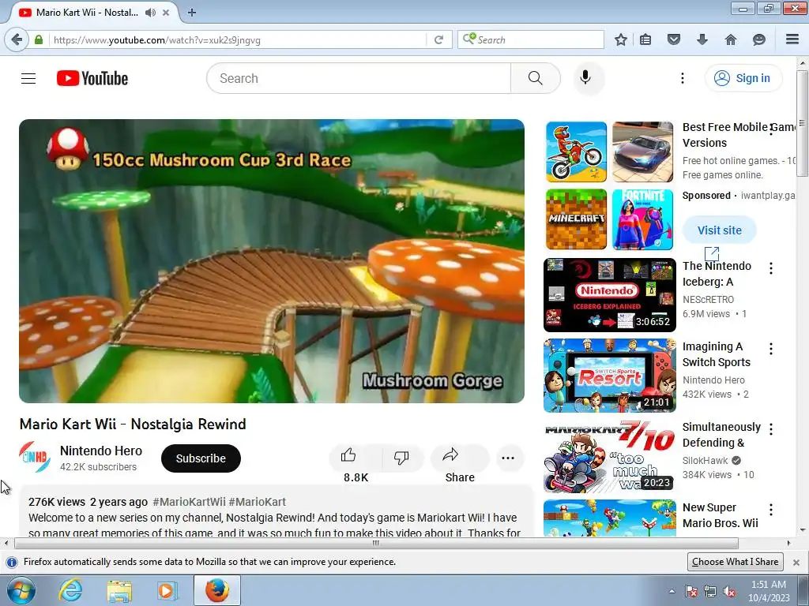809x606 pixels.
Task: Open the Switch Sports Resort thumbnail
Action: [x=610, y=376]
